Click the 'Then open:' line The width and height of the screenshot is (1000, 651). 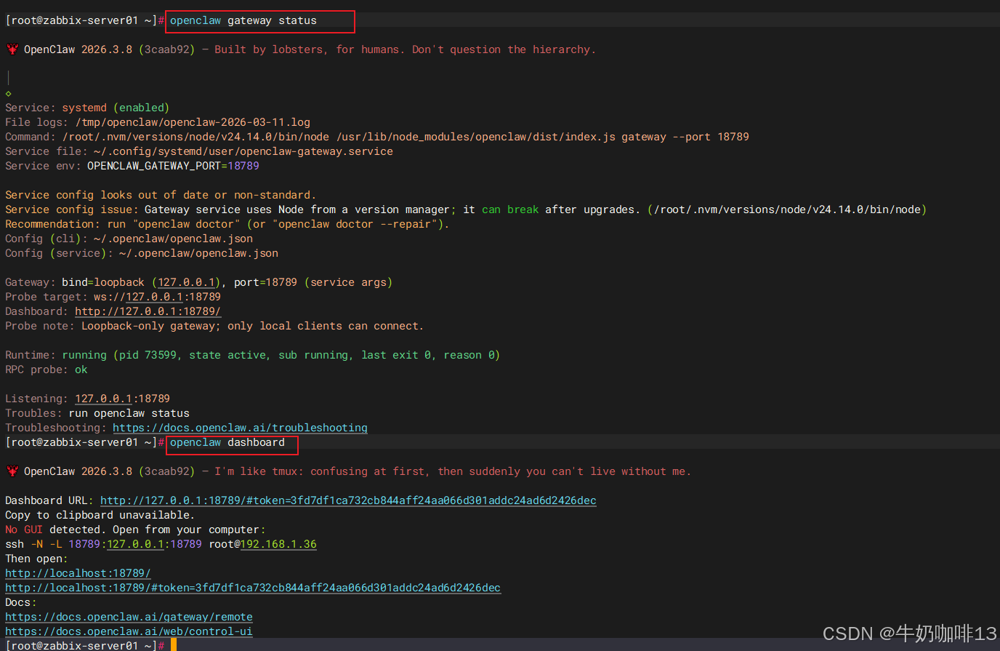point(37,559)
